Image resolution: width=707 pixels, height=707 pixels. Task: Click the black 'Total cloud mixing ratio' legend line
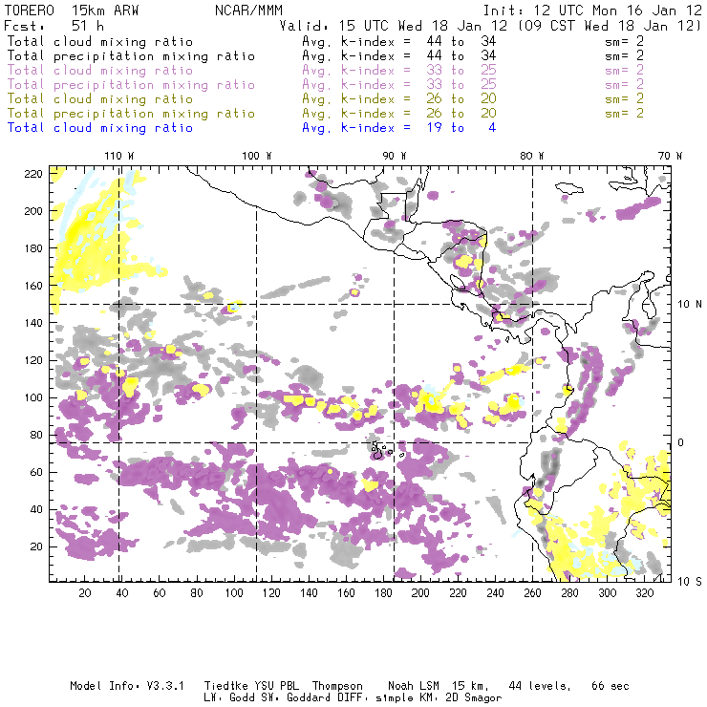[x=100, y=41]
